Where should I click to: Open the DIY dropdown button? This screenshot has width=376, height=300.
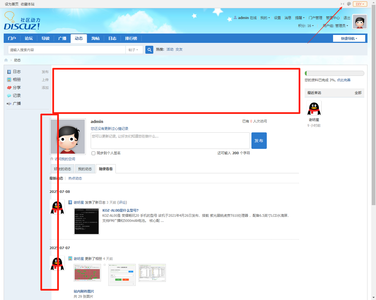tap(360, 4)
